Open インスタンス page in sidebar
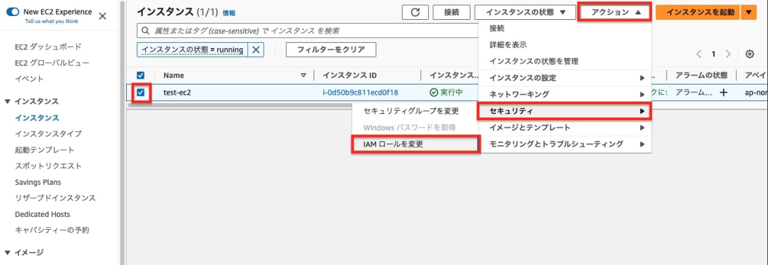 pyautogui.click(x=37, y=118)
